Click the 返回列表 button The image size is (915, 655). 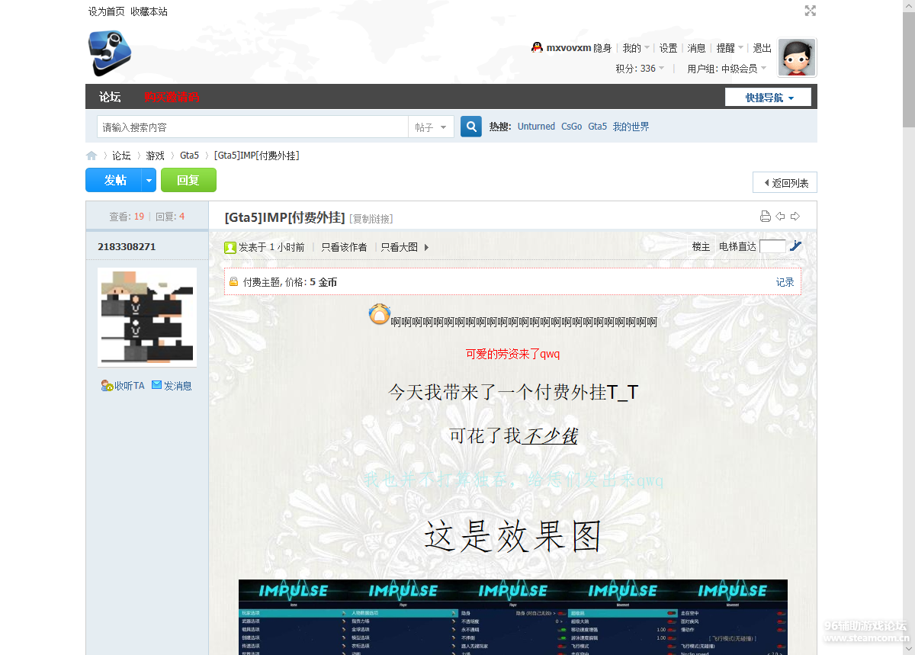785,183
